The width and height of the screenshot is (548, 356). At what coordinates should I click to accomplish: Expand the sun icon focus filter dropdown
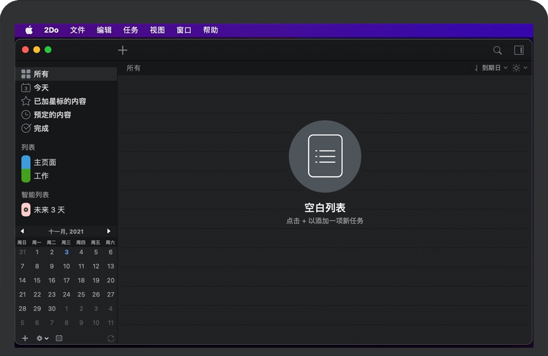(x=520, y=68)
